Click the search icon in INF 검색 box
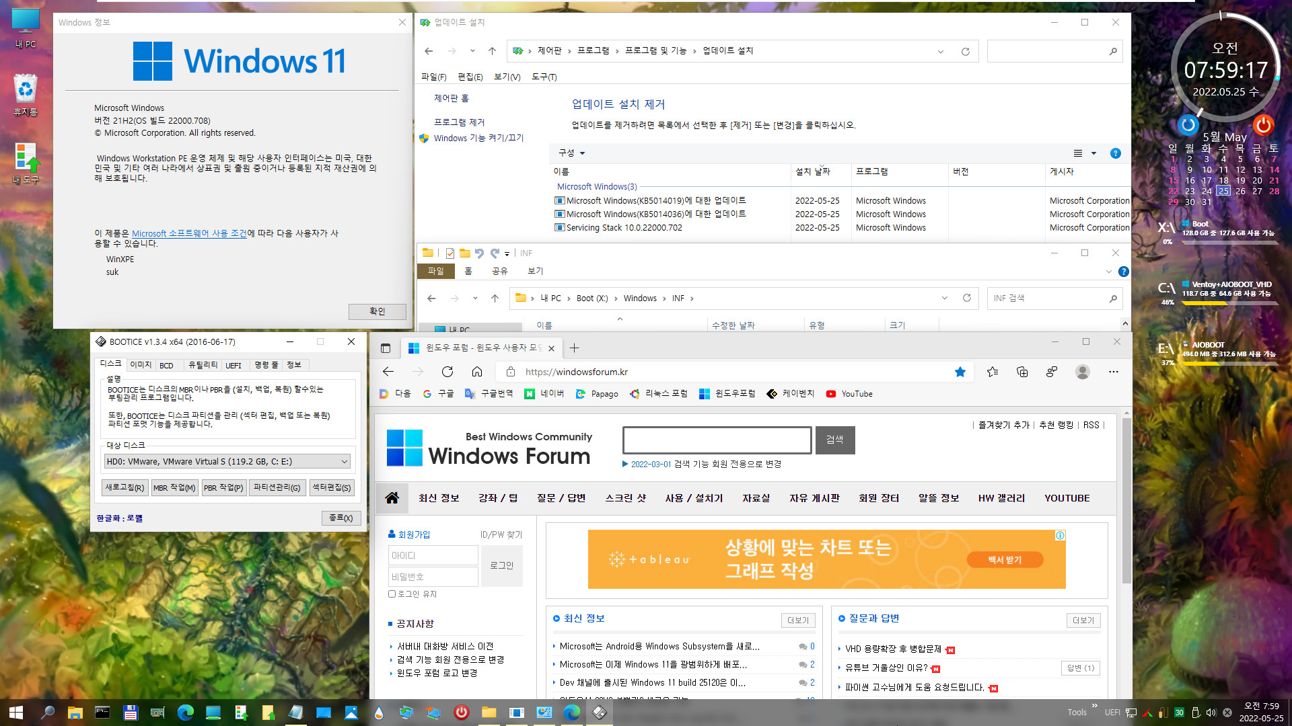The width and height of the screenshot is (1292, 726). [x=1113, y=298]
